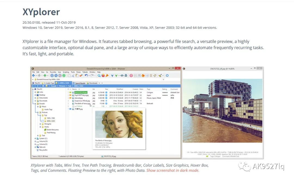Switch to the C: Audio Tags tab

48,83
